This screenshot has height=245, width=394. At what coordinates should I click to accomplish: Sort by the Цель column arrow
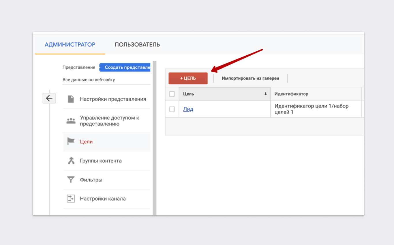(x=265, y=94)
